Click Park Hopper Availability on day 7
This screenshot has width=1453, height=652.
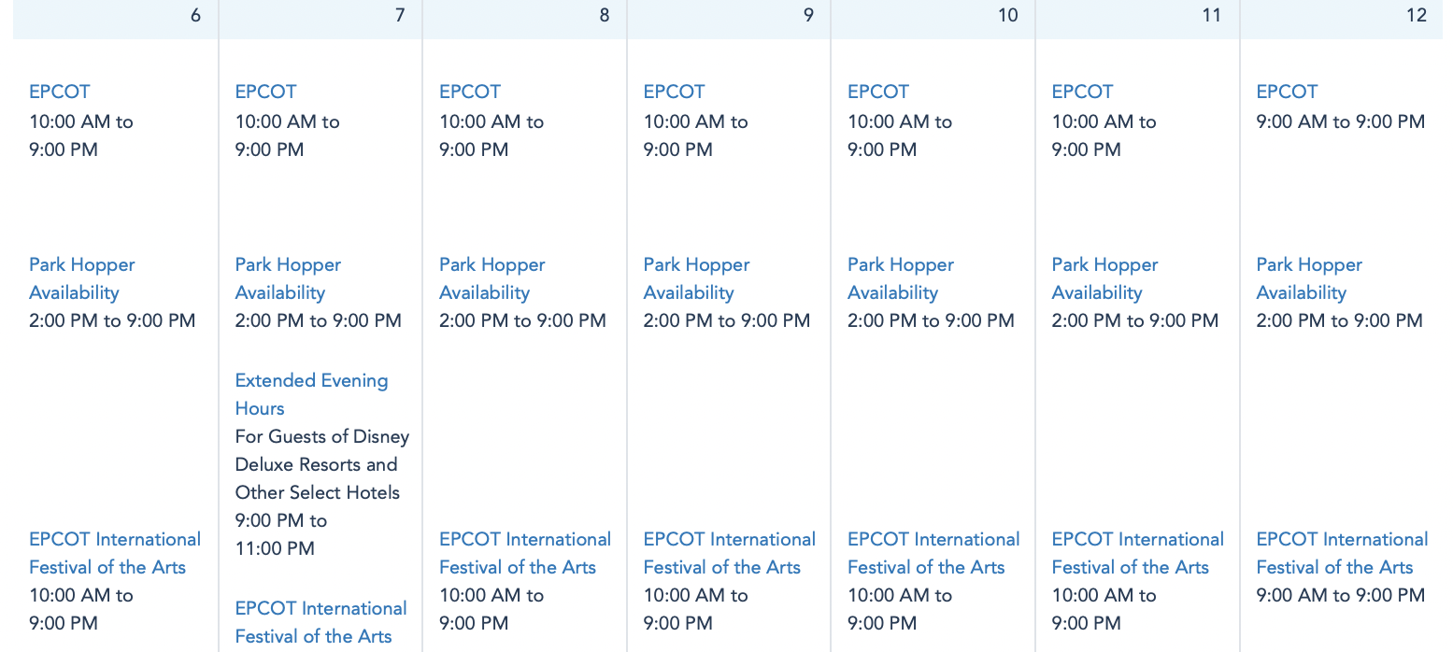coord(288,278)
